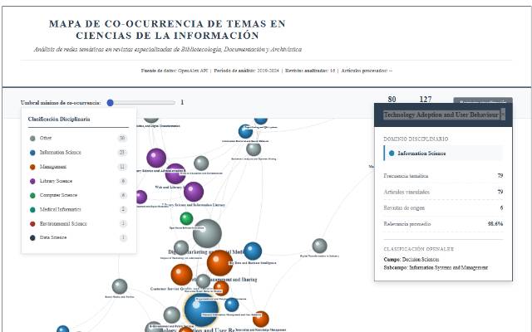This screenshot has height=332, width=532.
Task: Select the small green node in the graph
Action: point(187,218)
